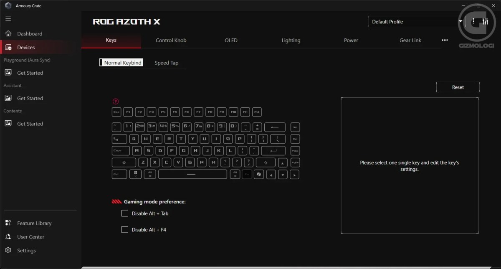This screenshot has width=501, height=269.
Task: Open Get Started under Playground (Aura Sync)
Action: pos(30,73)
